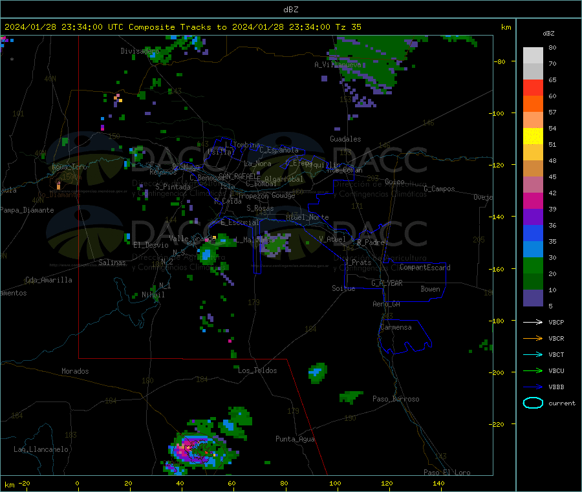Select the light gray 80 dBZ color band
Image resolution: width=582 pixels, height=492 pixels.
click(x=533, y=56)
